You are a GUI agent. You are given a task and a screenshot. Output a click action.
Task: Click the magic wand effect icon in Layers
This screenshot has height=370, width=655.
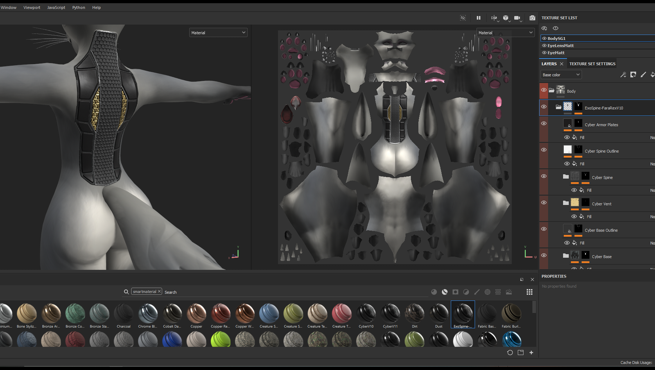pyautogui.click(x=623, y=75)
